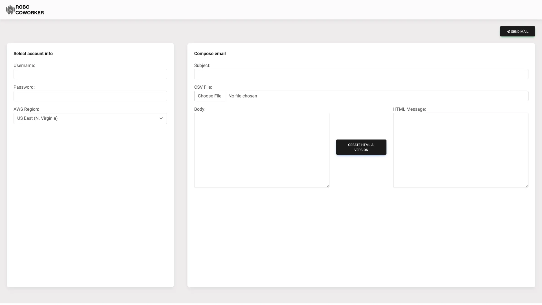Screen dimensions: 542x305
Task: Click inside the HTML Message text area
Action: click(460, 150)
